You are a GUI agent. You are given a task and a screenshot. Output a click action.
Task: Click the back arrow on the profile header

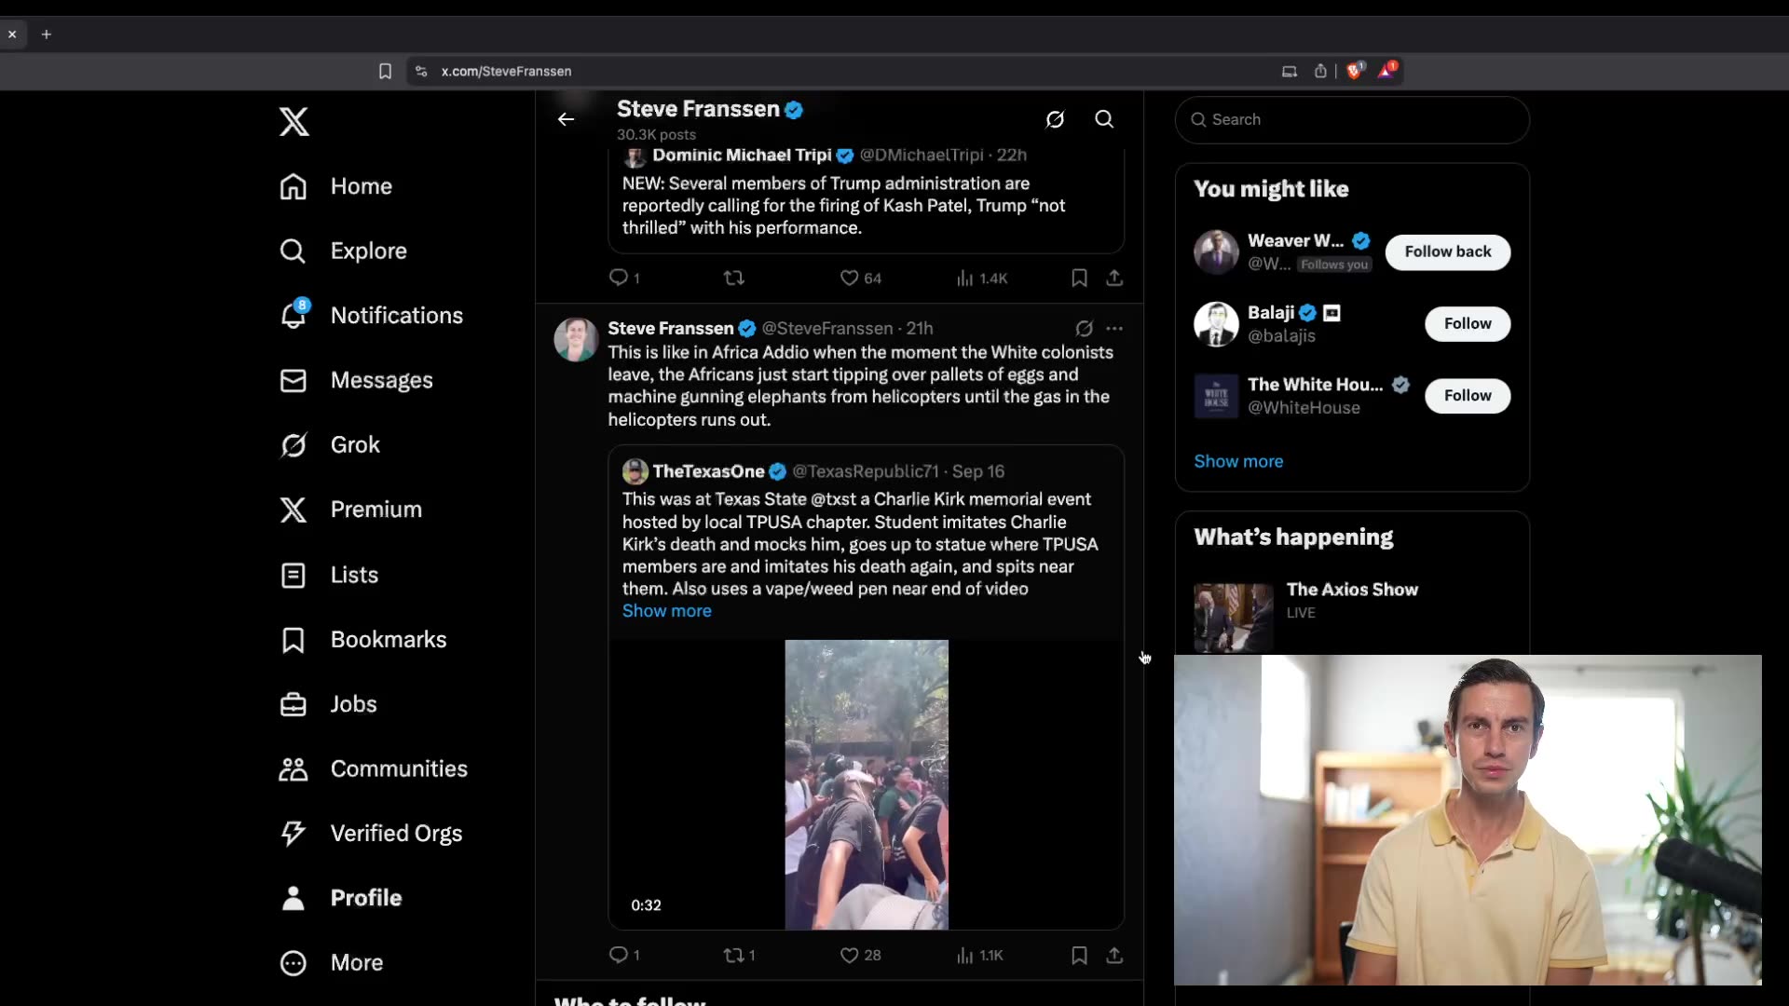pos(566,119)
